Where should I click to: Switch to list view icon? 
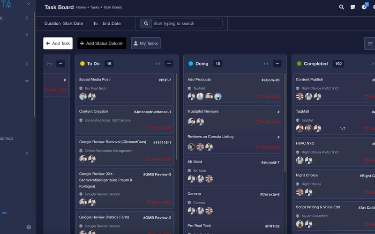pos(370,44)
